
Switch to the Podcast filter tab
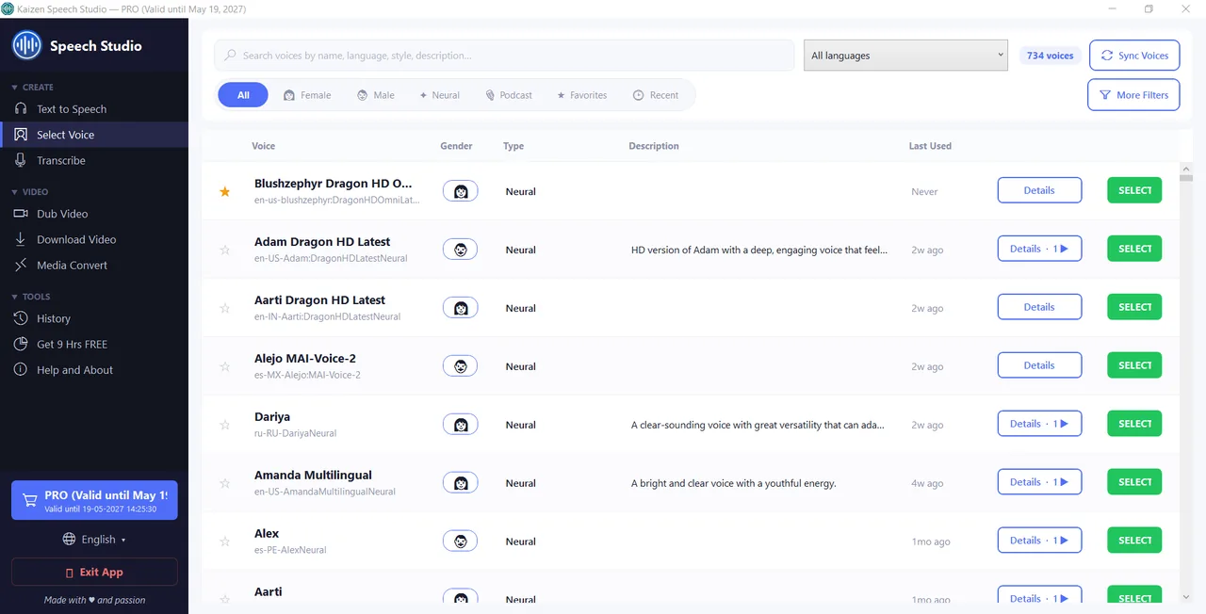click(x=509, y=95)
